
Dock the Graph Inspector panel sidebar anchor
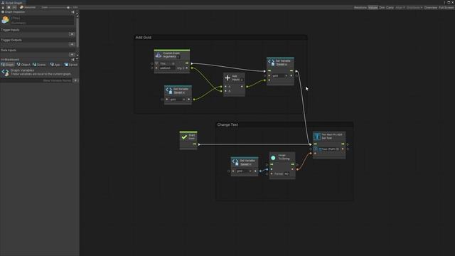click(x=73, y=12)
